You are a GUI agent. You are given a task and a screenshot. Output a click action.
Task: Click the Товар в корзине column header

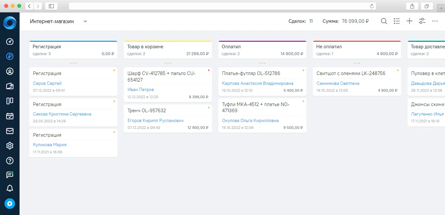(x=168, y=50)
